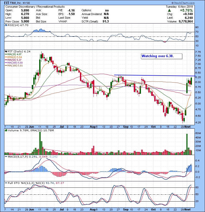Image resolution: width=205 pixels, height=212 pixels.
Task: Click the Last price 6.240
Action: tap(189, 18)
